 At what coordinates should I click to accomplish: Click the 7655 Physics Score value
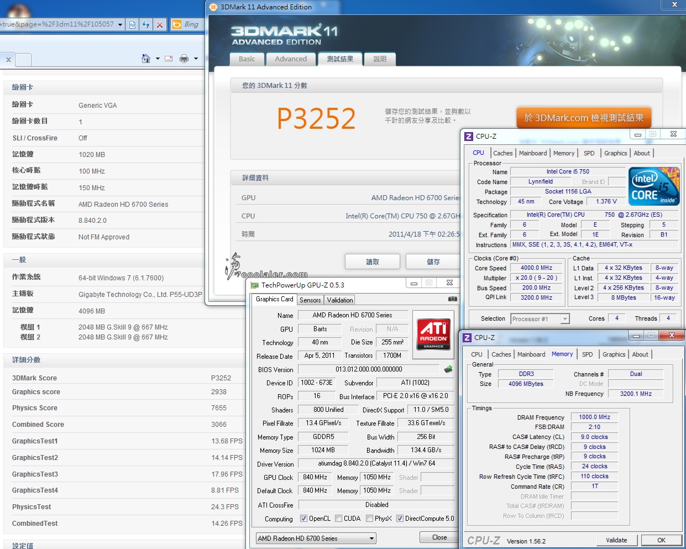click(219, 408)
